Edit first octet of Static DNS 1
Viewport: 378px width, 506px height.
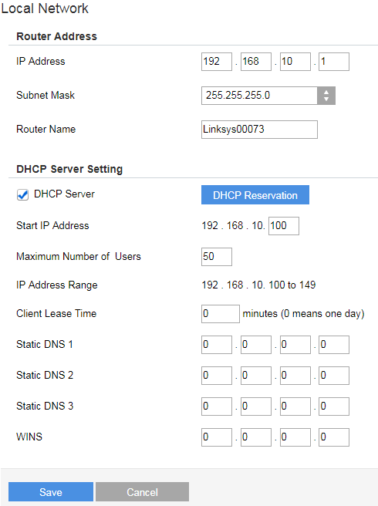[x=217, y=345]
